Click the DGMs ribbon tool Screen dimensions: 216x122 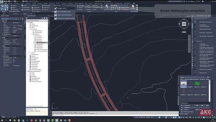click(13, 7)
